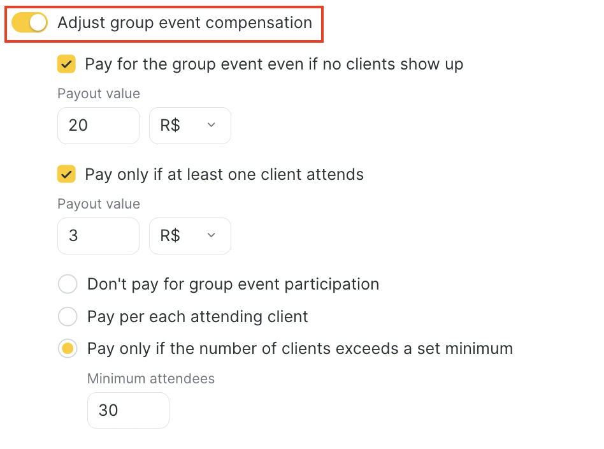Screen dimensions: 604x449
Task: Click the "Adjust group event compensation" label text
Action: coord(185,23)
